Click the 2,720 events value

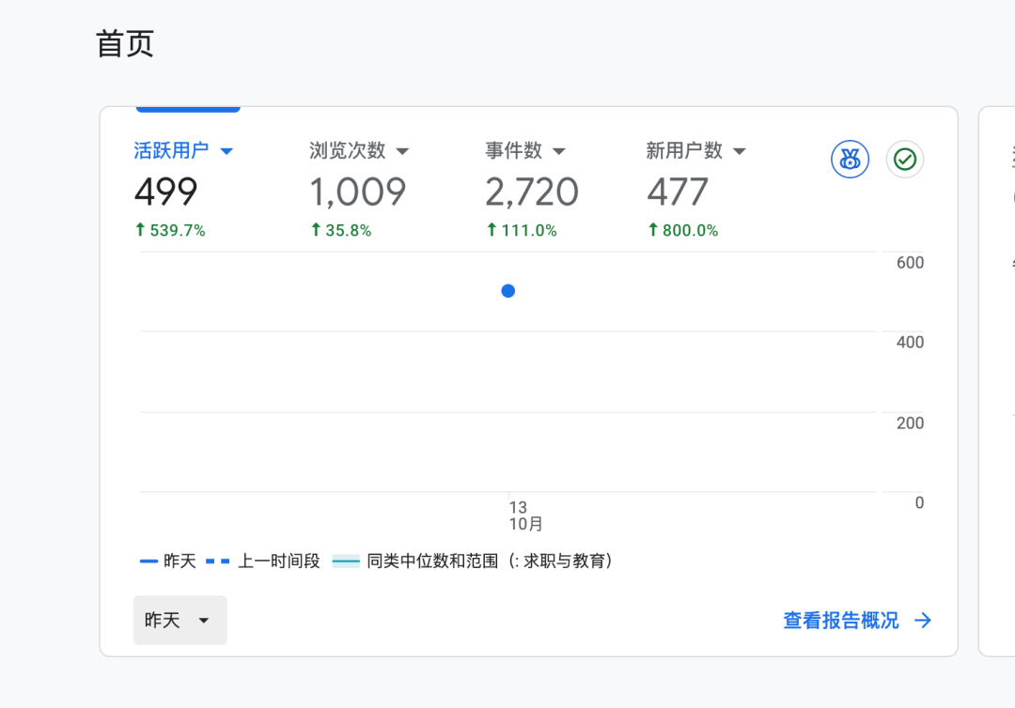(x=531, y=192)
